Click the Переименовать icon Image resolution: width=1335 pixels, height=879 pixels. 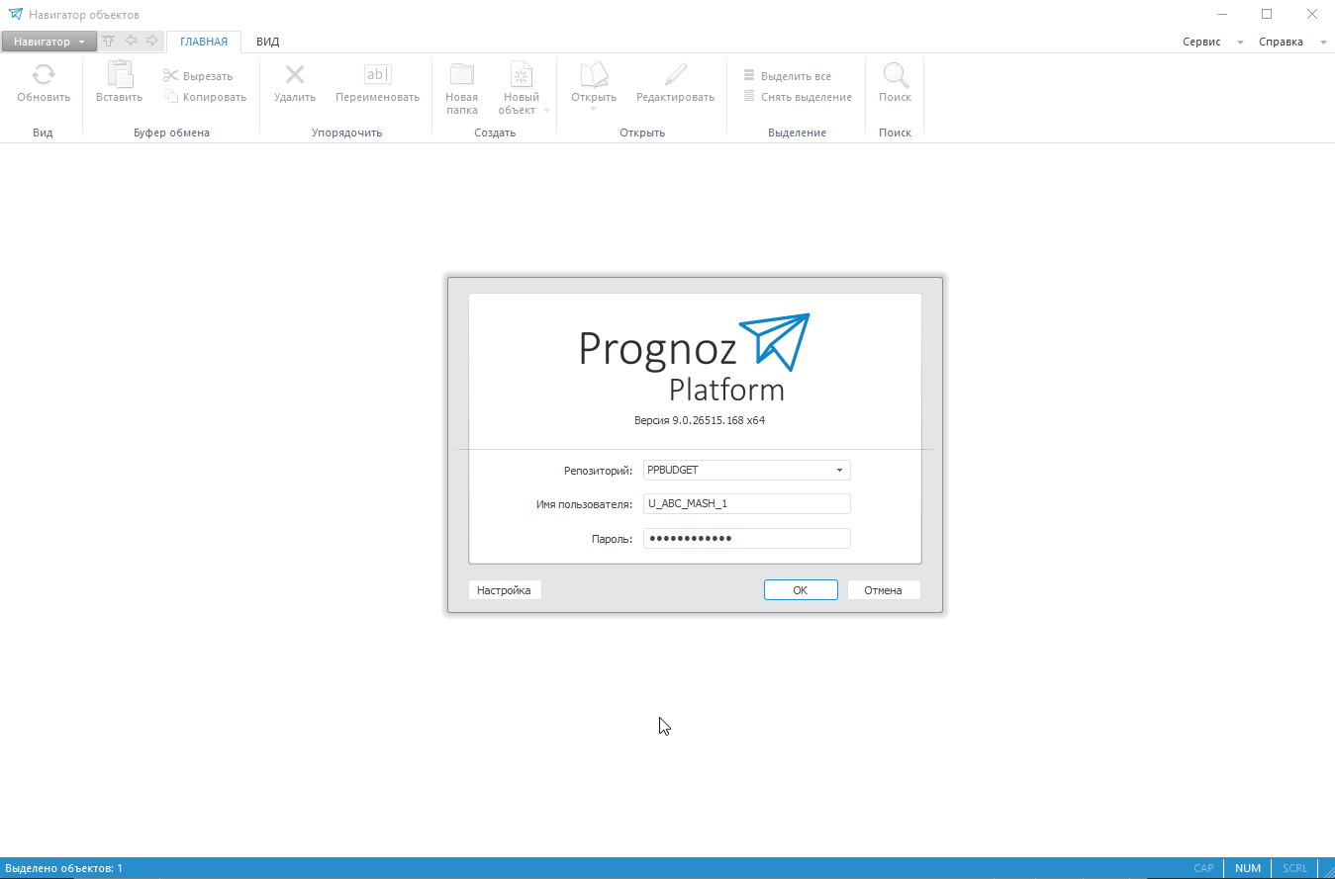coord(378,75)
